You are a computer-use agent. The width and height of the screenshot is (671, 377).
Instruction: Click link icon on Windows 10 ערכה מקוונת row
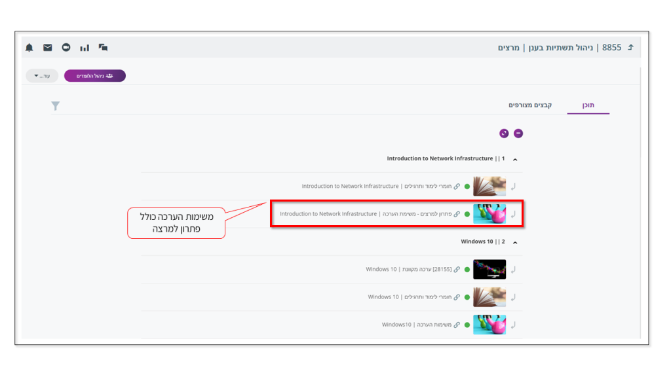coord(457,270)
